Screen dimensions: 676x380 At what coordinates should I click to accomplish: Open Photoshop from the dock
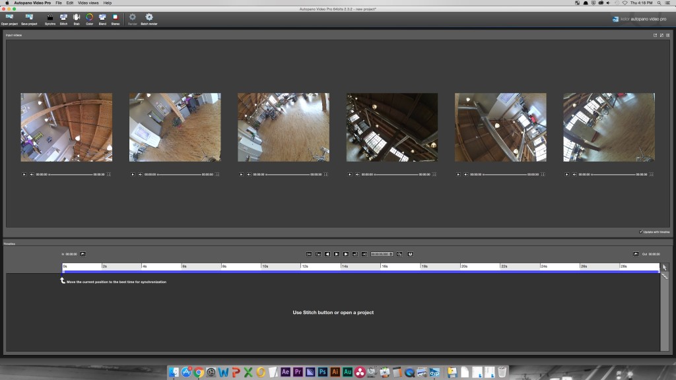point(322,372)
